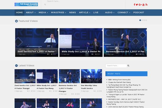Select the third featured slider dot
The image size is (162, 108).
point(144,20)
